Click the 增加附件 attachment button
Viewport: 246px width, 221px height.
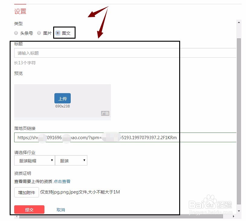26,192
